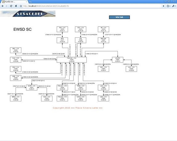177x141 pixels.
Task: Open the wrench settings menu
Action: (x=174, y=6)
